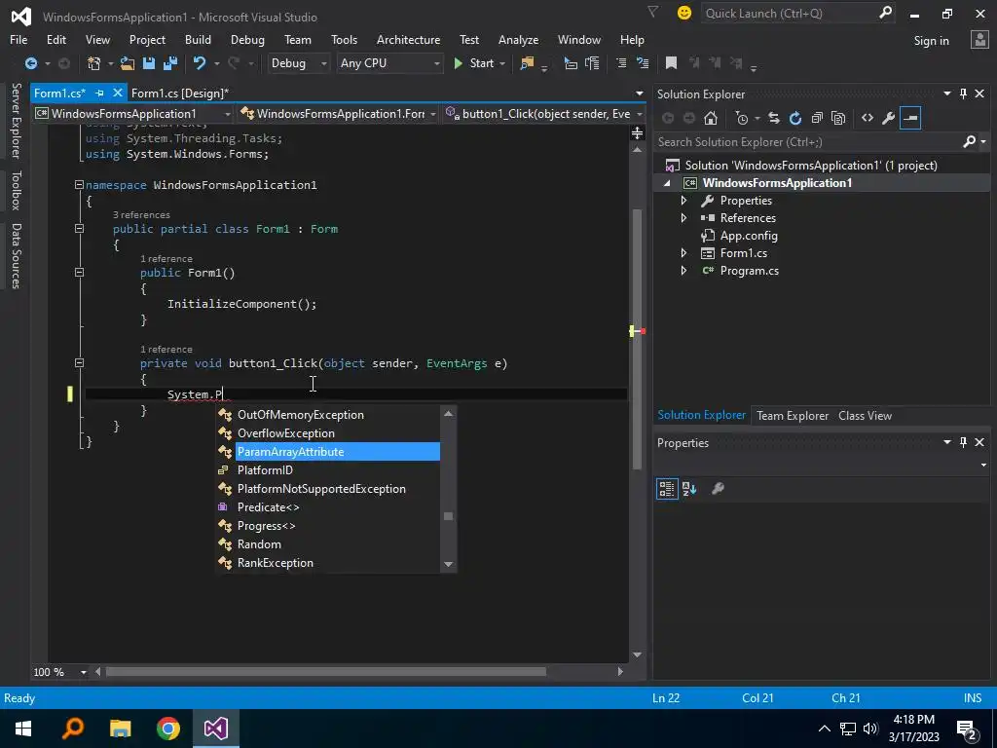Toggle auto-hide pin for Properties panel
The height and width of the screenshot is (748, 997).
[963, 442]
